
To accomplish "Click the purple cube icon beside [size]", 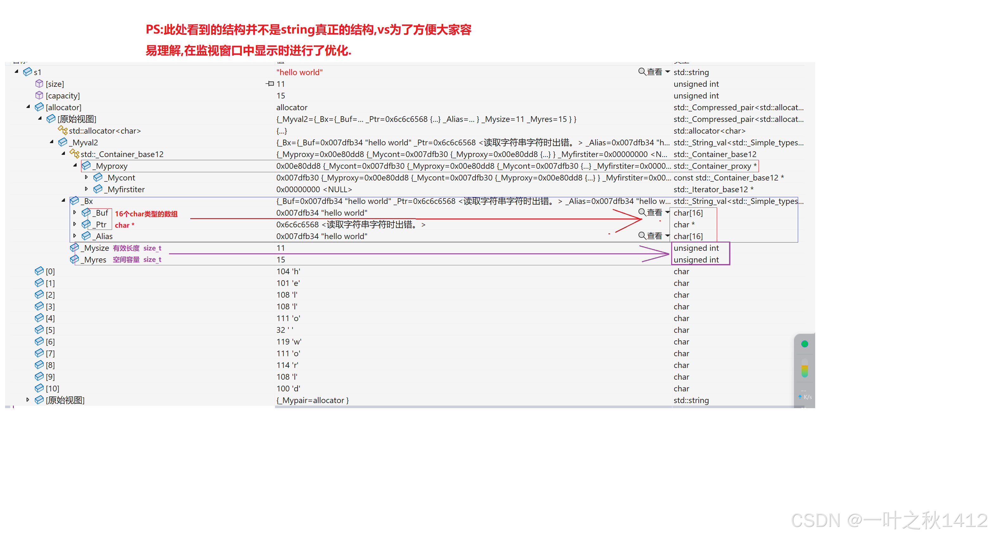I will (x=39, y=83).
